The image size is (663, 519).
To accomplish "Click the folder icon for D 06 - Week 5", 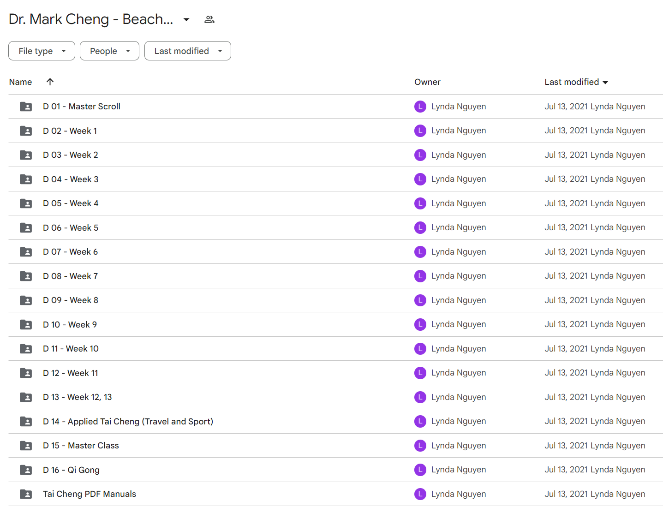I will tap(26, 228).
